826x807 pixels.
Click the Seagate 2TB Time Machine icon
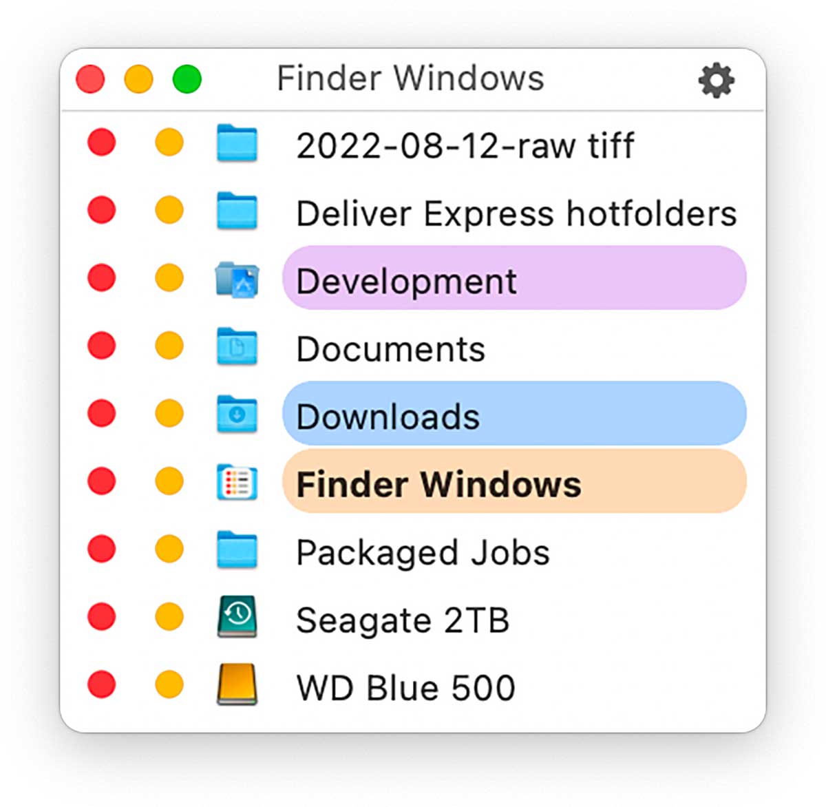(237, 617)
